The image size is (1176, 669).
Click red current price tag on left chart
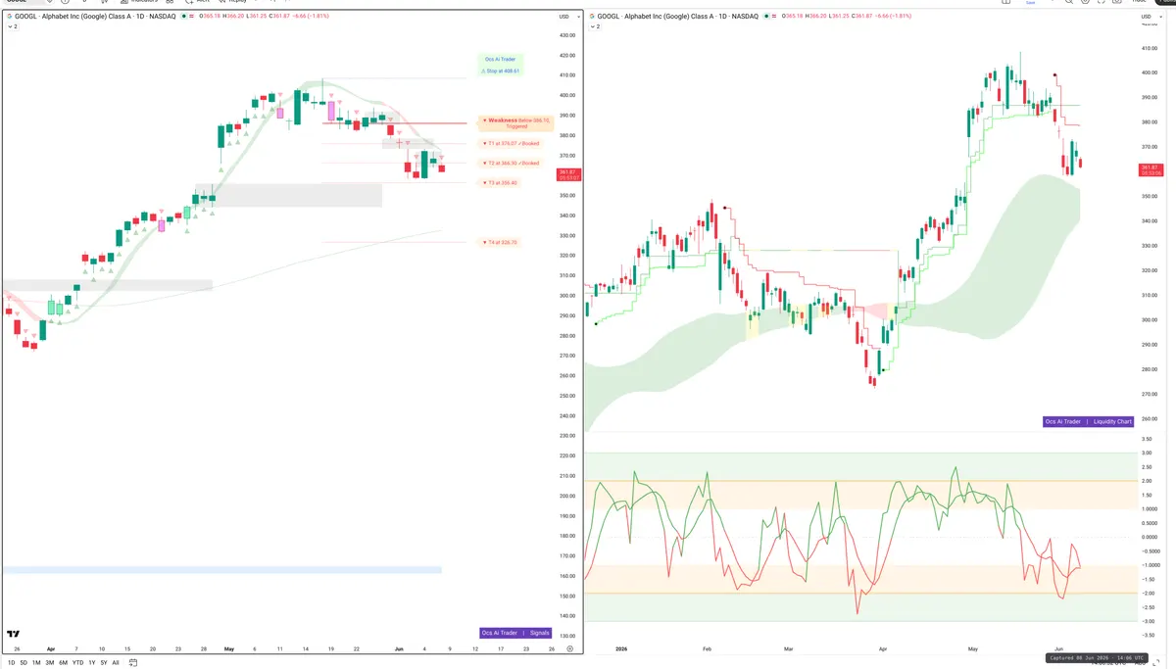coord(566,174)
